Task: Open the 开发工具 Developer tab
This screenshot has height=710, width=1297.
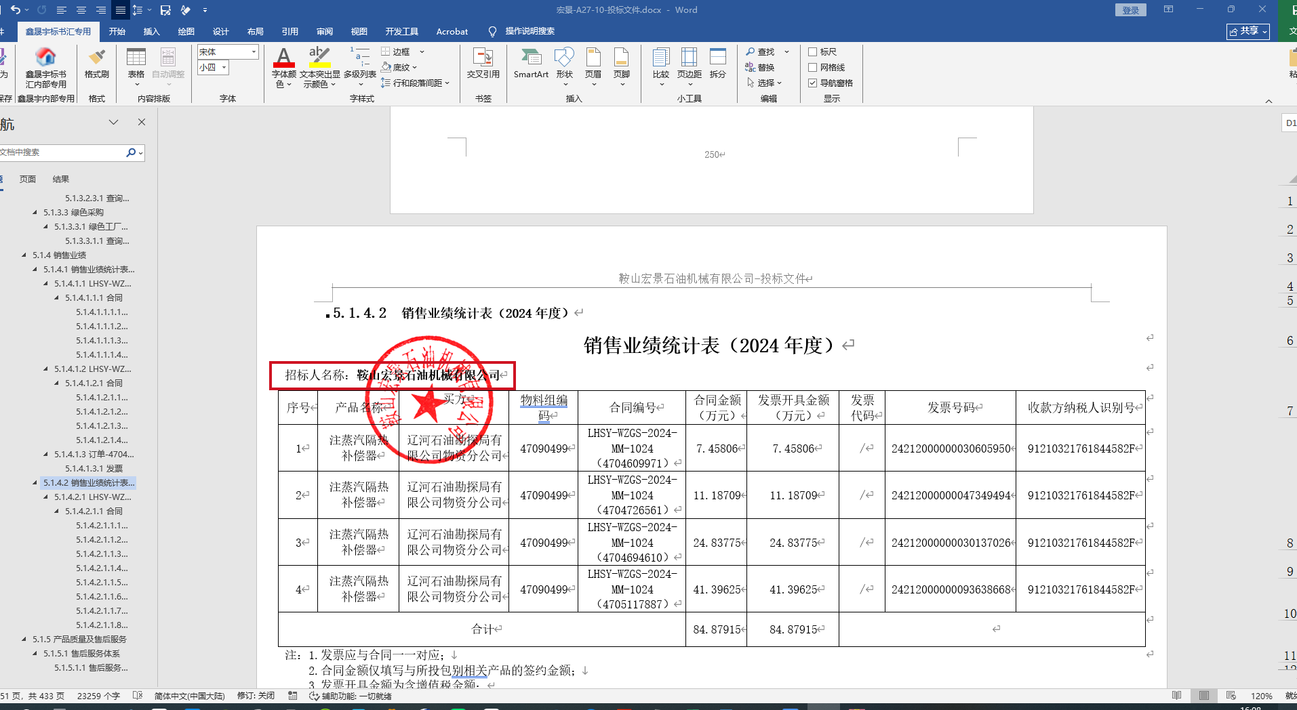Action: click(401, 31)
